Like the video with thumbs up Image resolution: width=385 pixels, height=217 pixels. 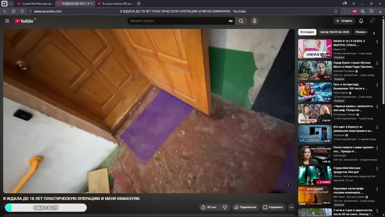[209, 207]
